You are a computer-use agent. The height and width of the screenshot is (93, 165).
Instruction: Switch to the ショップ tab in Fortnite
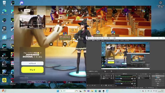[42, 11]
